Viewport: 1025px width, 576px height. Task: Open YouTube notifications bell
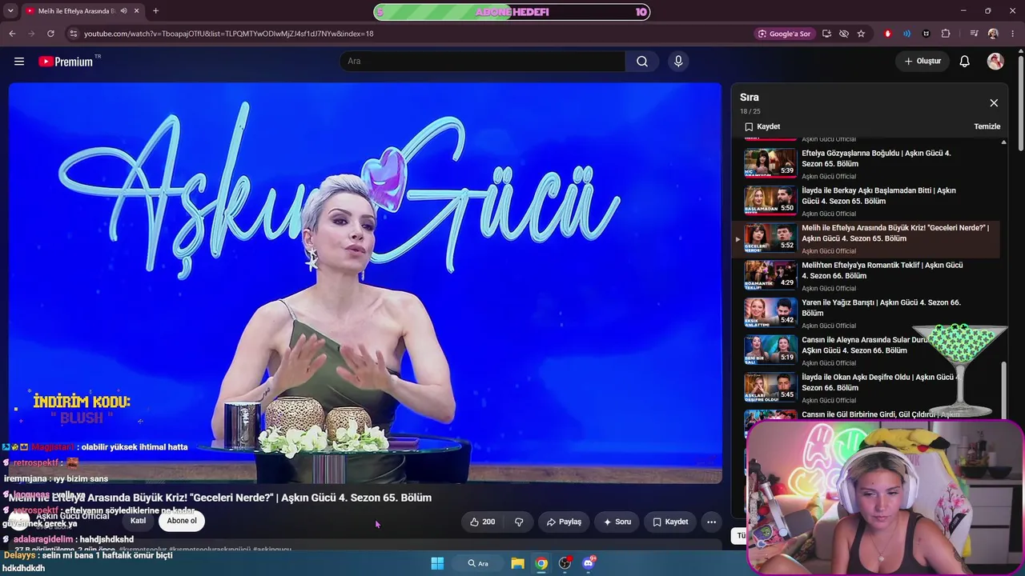point(965,62)
